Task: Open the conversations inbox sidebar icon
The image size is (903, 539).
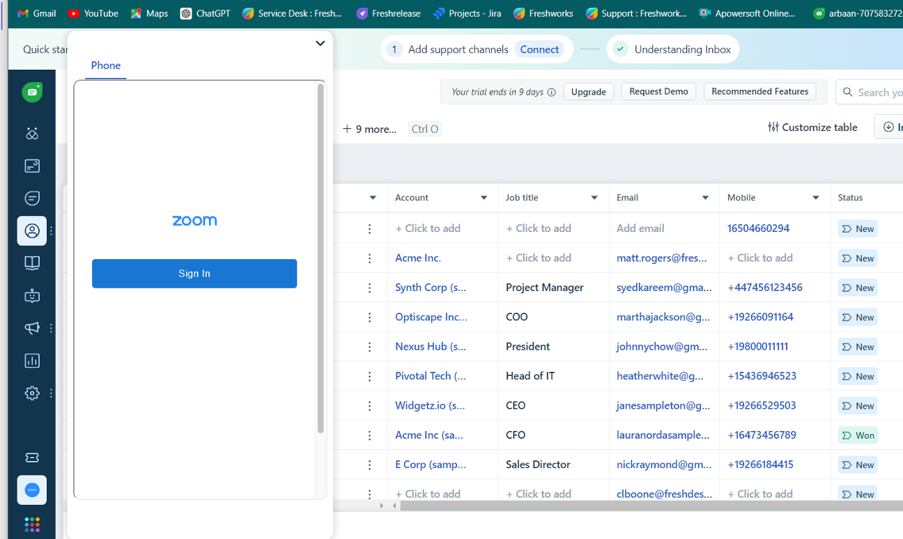Action: coord(32,198)
